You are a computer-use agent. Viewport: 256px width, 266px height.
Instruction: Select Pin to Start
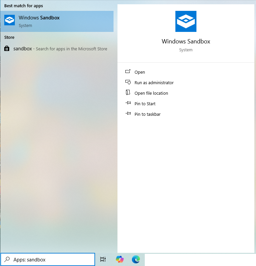145,104
